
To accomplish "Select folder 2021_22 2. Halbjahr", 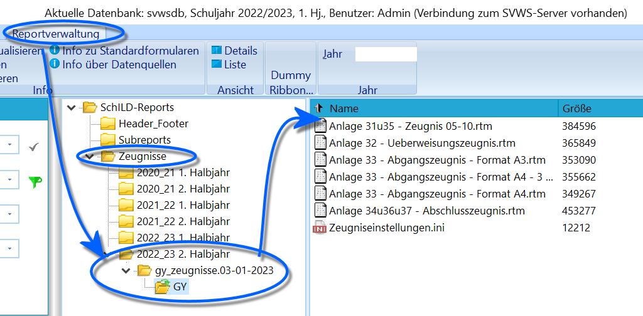I will coord(183,221).
